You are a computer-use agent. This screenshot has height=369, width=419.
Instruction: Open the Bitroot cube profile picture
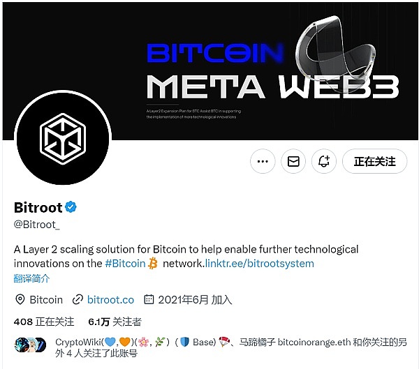pyautogui.click(x=63, y=138)
